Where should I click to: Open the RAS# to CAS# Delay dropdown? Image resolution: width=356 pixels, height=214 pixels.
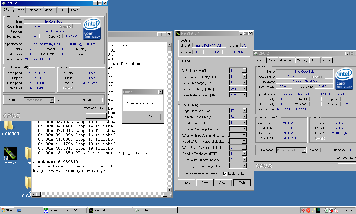[244, 77]
